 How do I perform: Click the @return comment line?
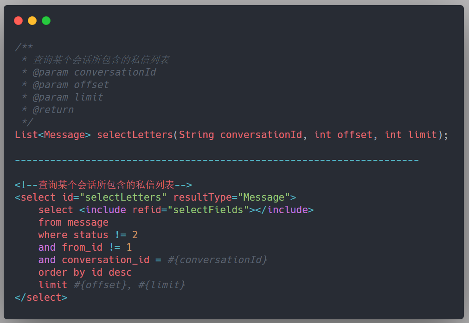pos(48,110)
